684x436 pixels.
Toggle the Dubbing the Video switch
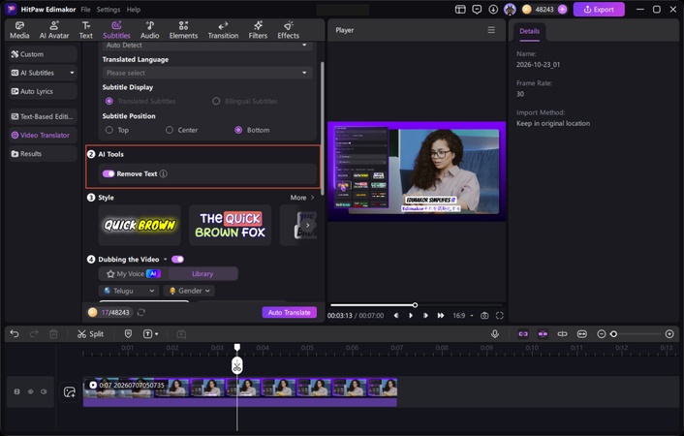click(x=177, y=260)
